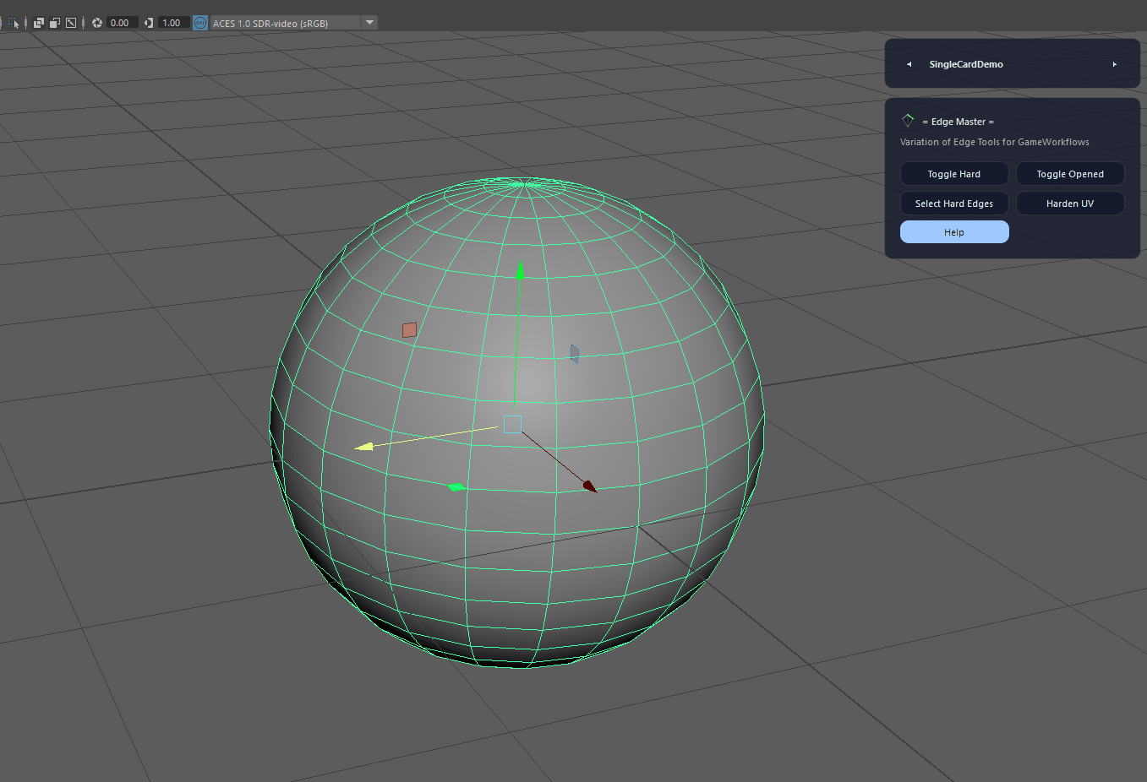This screenshot has height=782, width=1147.
Task: Click the orange plane handle on the sphere
Action: (409, 329)
